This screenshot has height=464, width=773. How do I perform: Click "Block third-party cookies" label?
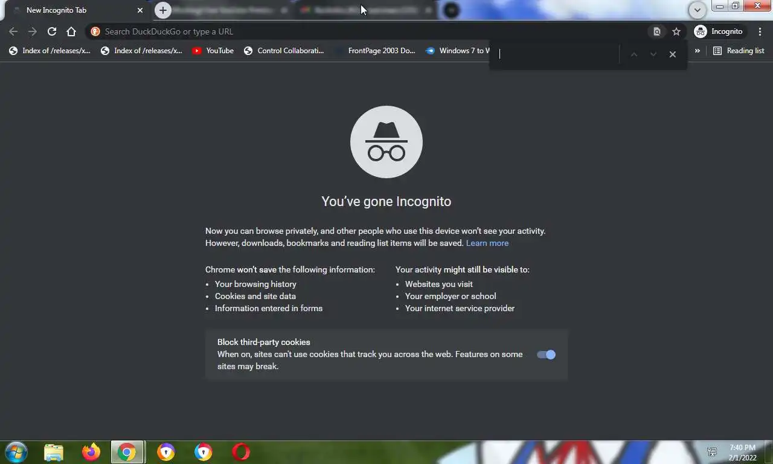click(264, 342)
